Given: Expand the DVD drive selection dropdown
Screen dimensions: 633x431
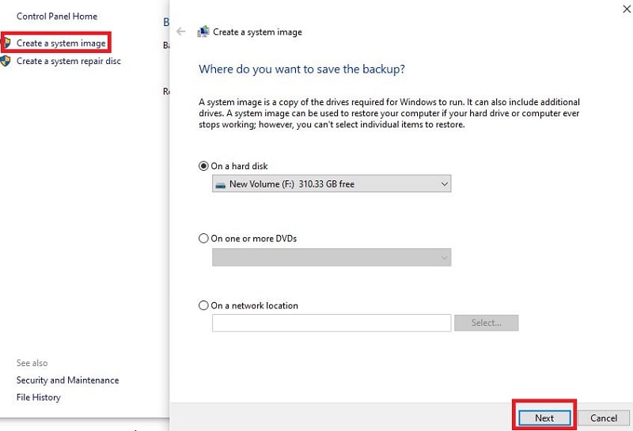Looking at the screenshot, I should (332, 257).
